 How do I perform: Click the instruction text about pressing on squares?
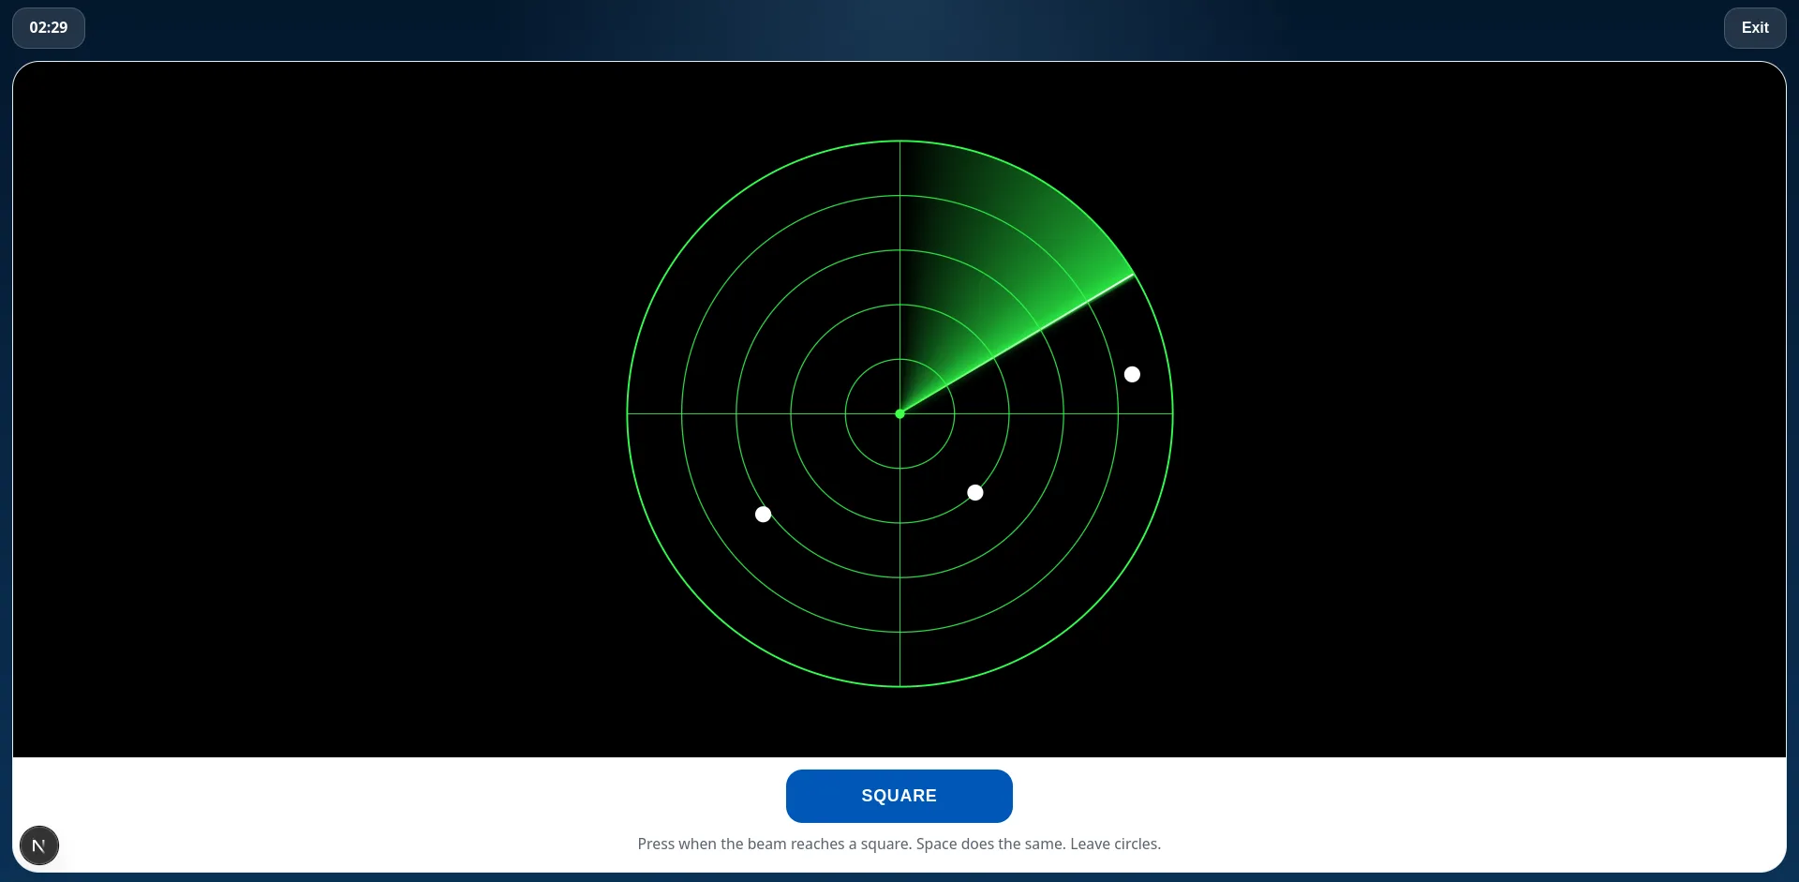[x=899, y=844]
